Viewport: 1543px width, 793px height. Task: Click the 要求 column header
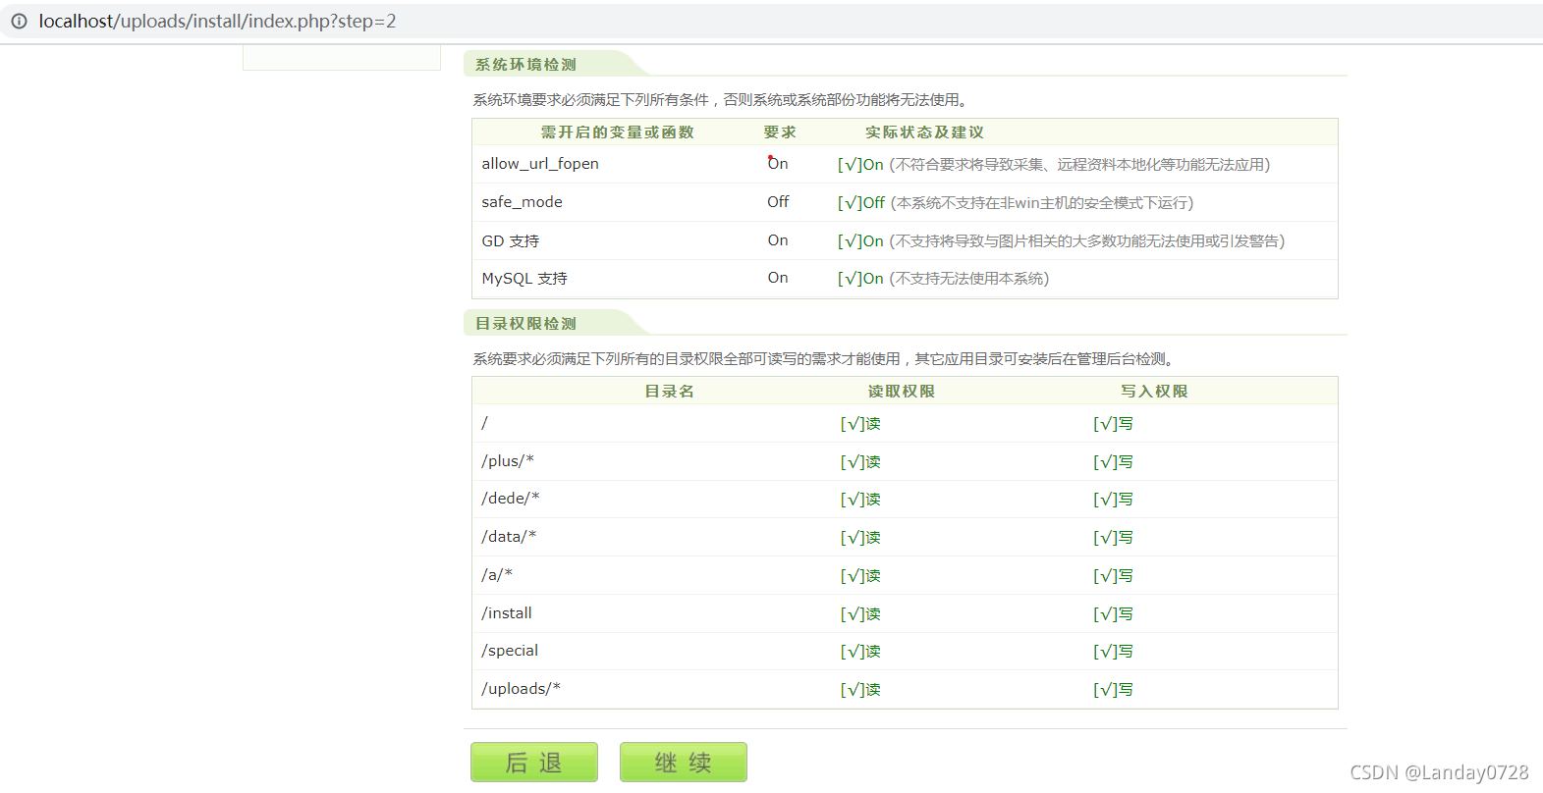(780, 132)
